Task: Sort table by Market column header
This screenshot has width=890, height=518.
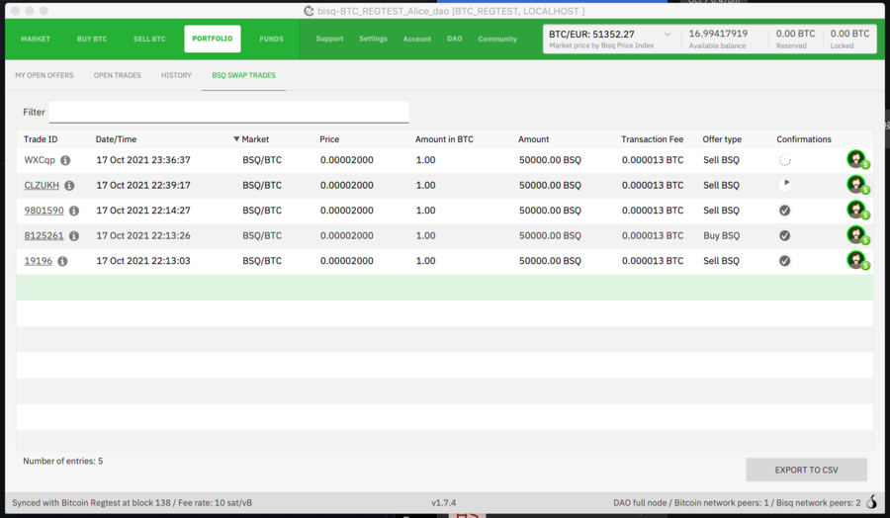Action: (255, 139)
